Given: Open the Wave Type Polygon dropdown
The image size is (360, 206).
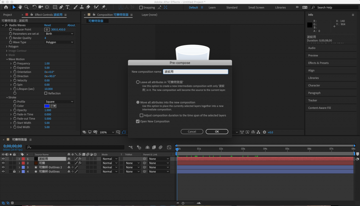Looking at the screenshot, I should pyautogui.click(x=59, y=42).
